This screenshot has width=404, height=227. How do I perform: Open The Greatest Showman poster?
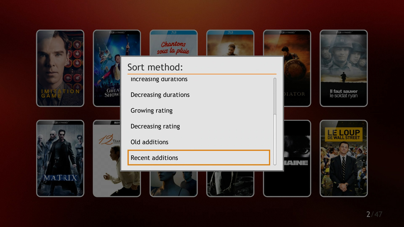click(x=107, y=68)
